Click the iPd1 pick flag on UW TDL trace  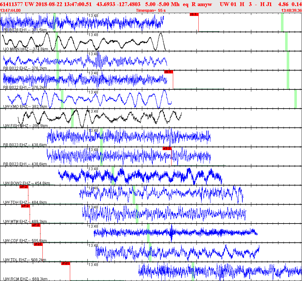pyautogui.click(x=38, y=244)
